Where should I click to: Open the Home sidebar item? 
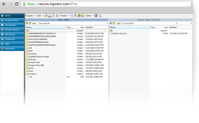point(12,16)
